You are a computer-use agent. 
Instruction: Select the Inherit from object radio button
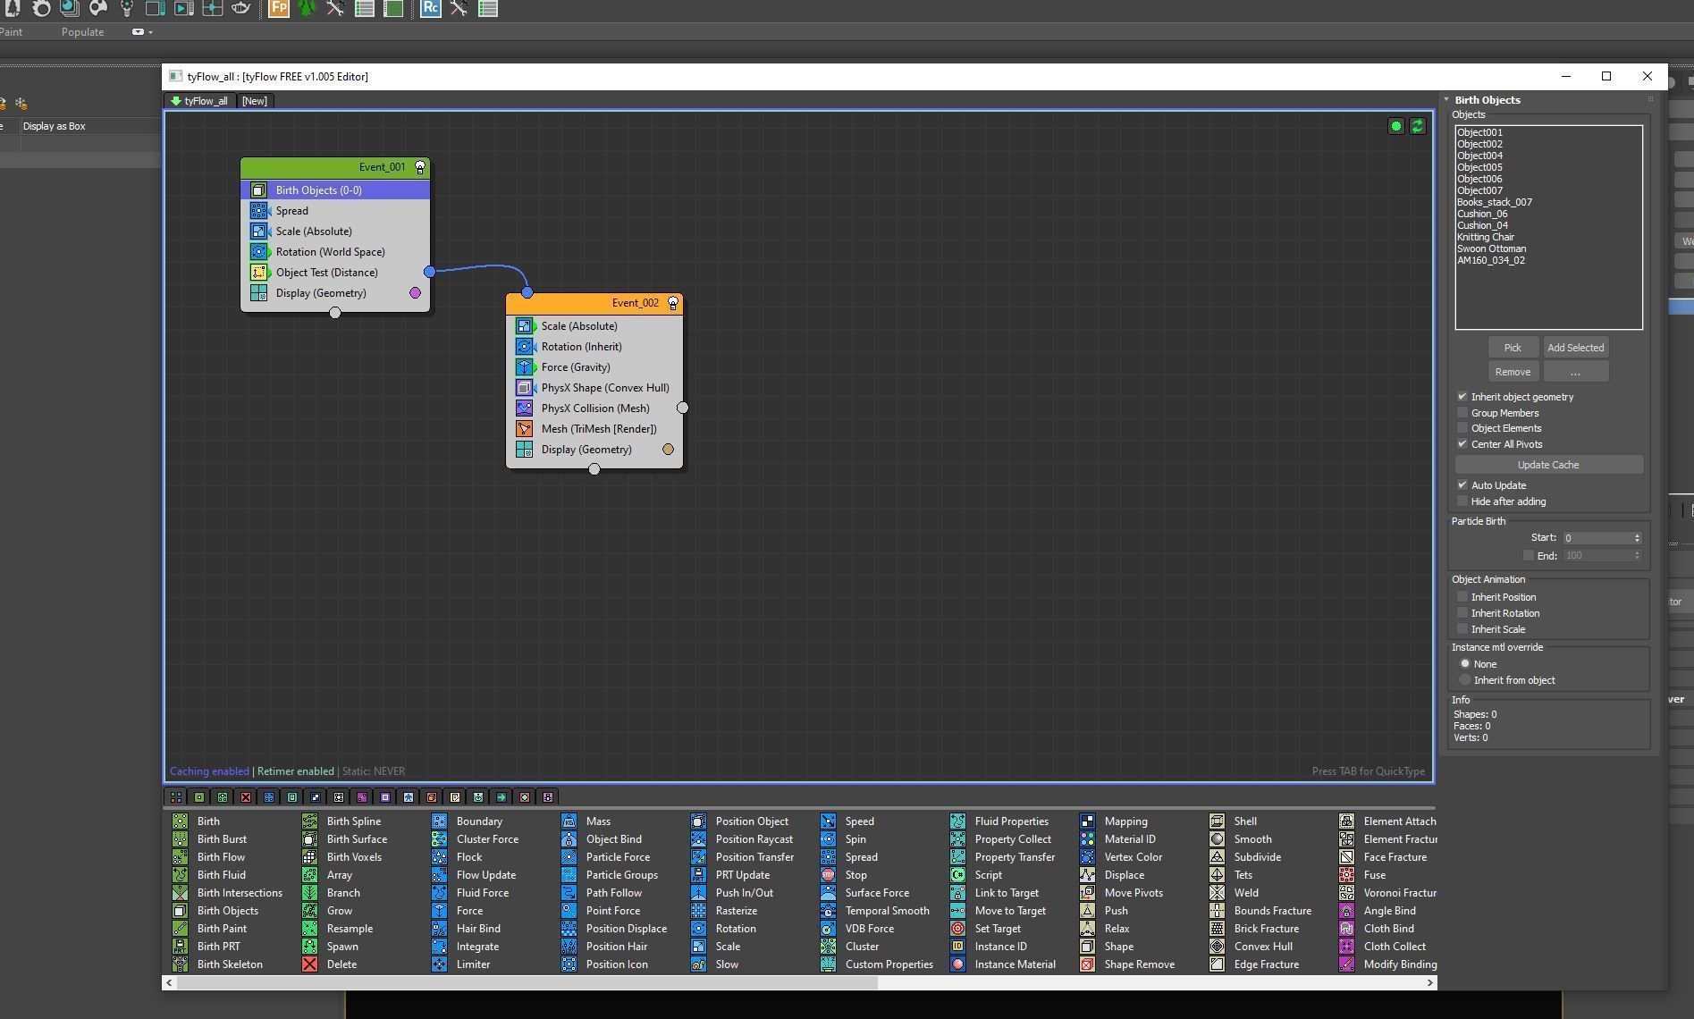[x=1465, y=680]
